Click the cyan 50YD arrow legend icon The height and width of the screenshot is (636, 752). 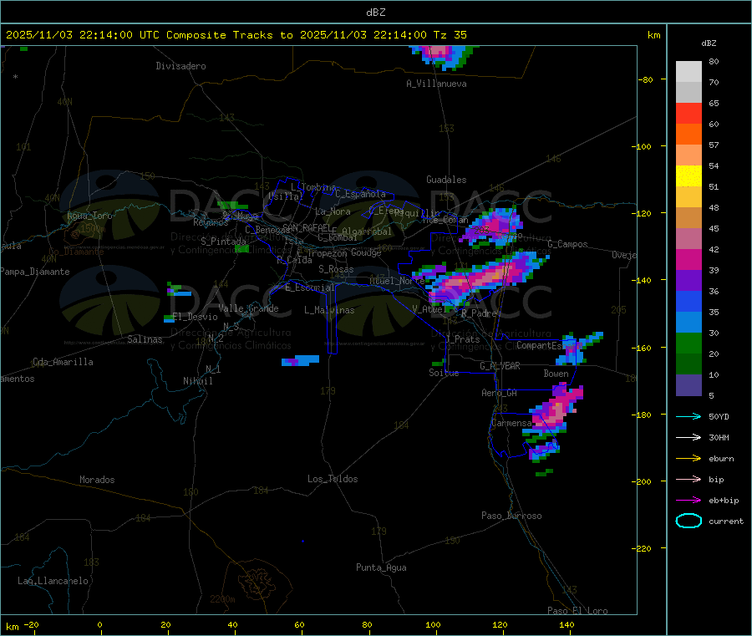(x=688, y=416)
